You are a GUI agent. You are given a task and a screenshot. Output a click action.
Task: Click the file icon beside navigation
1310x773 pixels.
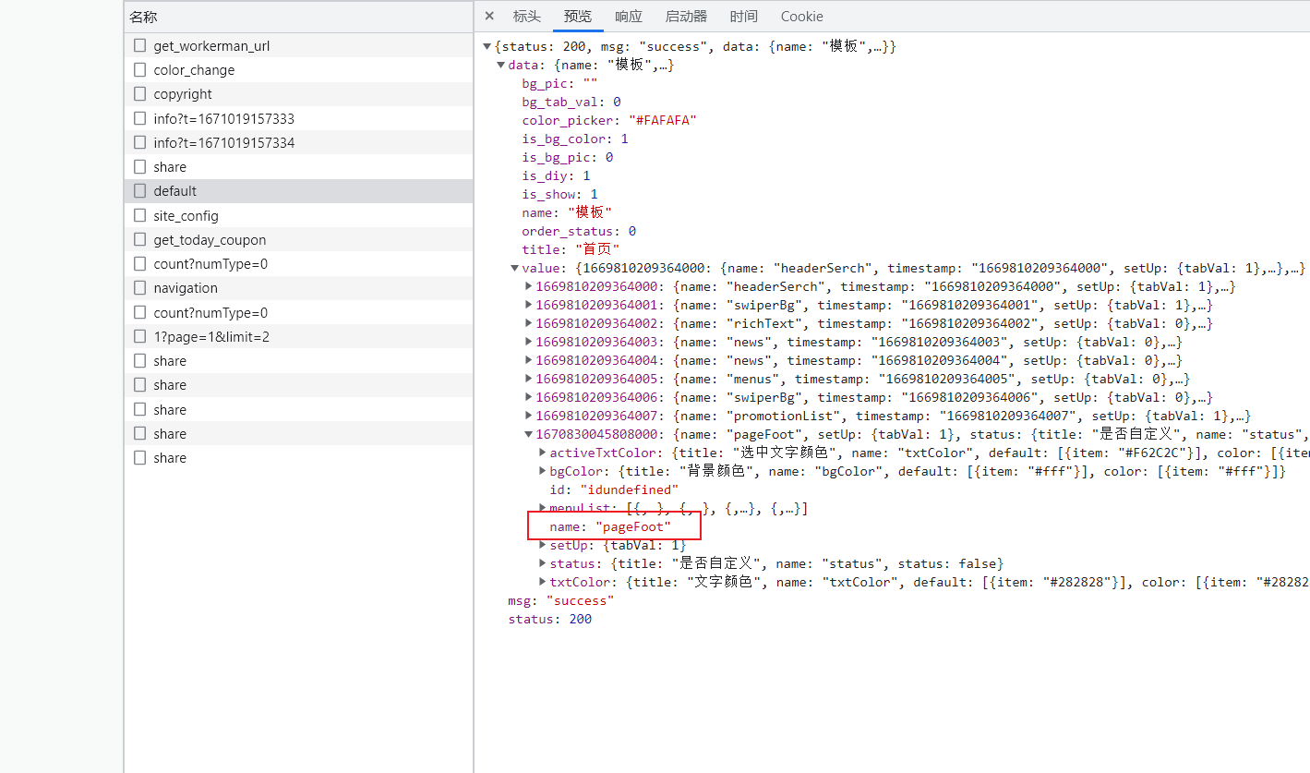(x=139, y=287)
